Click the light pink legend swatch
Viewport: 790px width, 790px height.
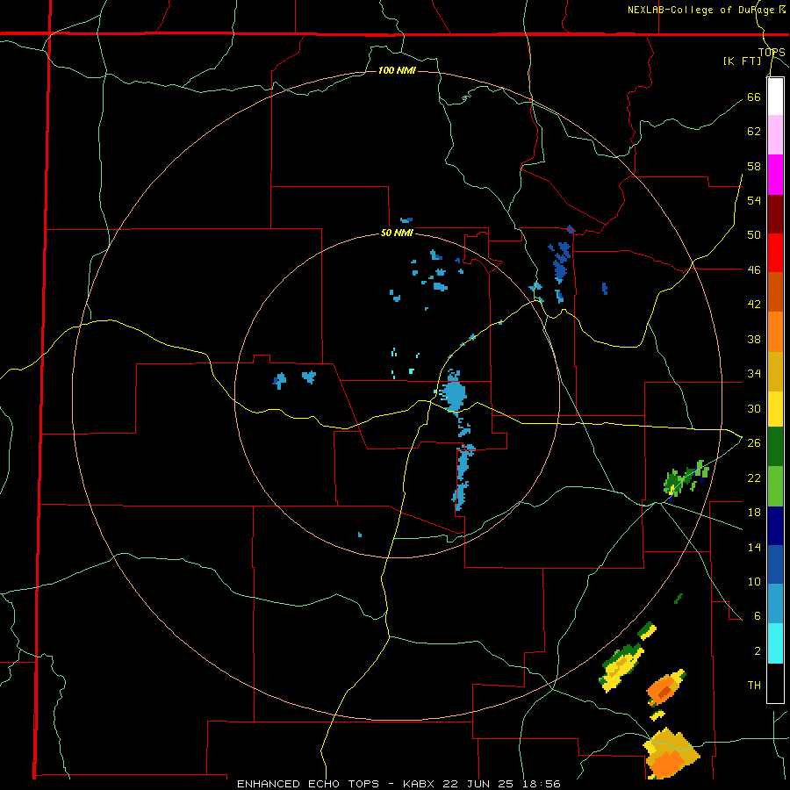pos(775,134)
